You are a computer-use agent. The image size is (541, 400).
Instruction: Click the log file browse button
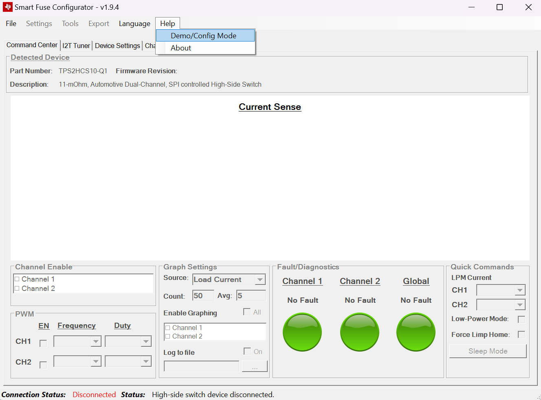tap(255, 366)
